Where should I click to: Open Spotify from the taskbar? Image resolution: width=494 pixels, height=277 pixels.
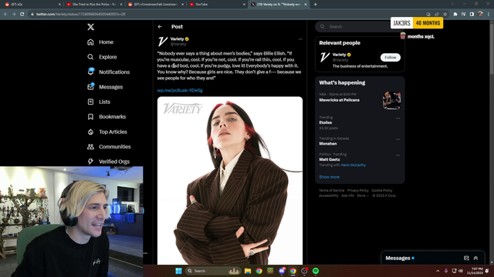(x=316, y=271)
